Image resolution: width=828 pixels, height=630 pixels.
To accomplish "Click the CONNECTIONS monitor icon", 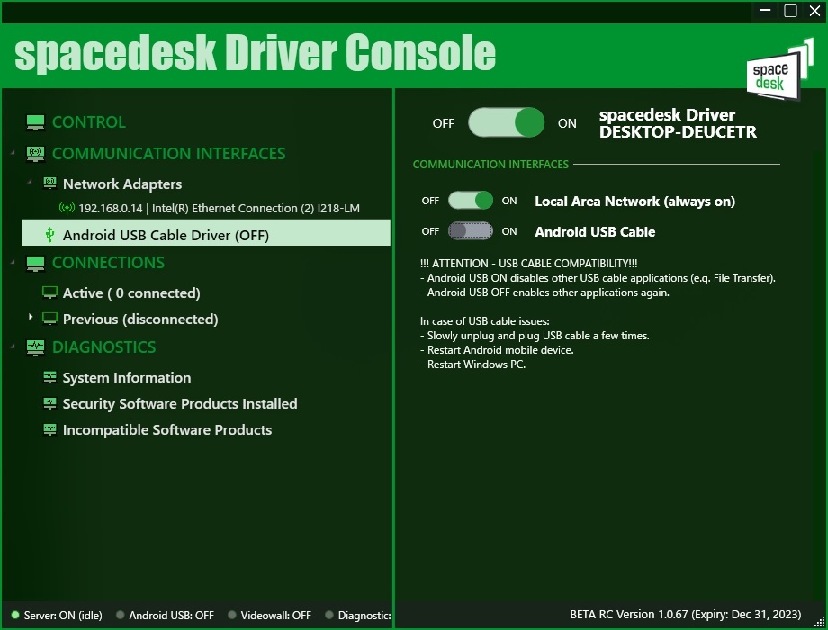I will pyautogui.click(x=35, y=263).
